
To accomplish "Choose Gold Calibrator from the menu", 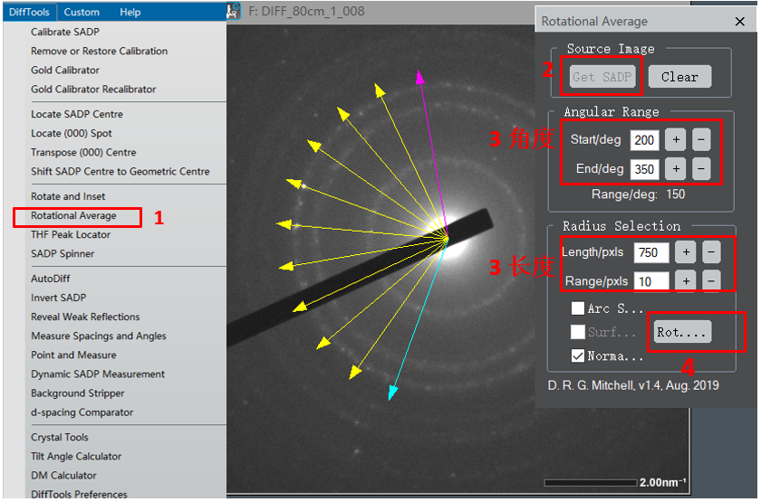I will 65,70.
